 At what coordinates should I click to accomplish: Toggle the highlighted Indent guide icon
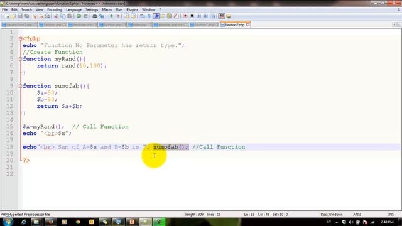click(156, 16)
